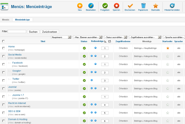Click the Neu (new) toolbar icon
Viewport: 185px width, 124px height.
[x=80, y=6]
